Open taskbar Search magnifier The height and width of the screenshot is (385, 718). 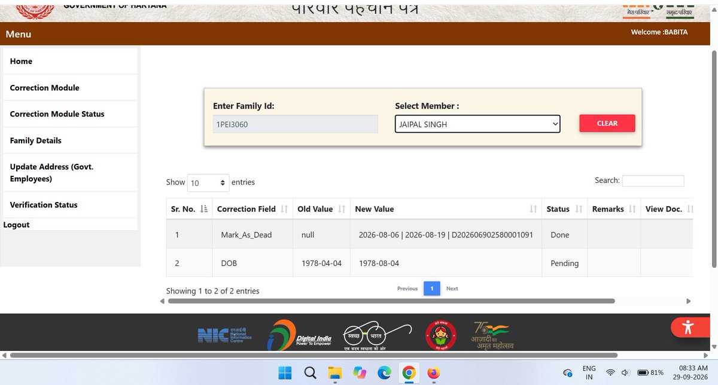(x=310, y=373)
